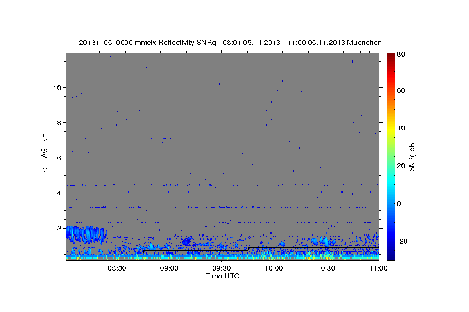Click the 08:30 time tick label

pyautogui.click(x=116, y=268)
